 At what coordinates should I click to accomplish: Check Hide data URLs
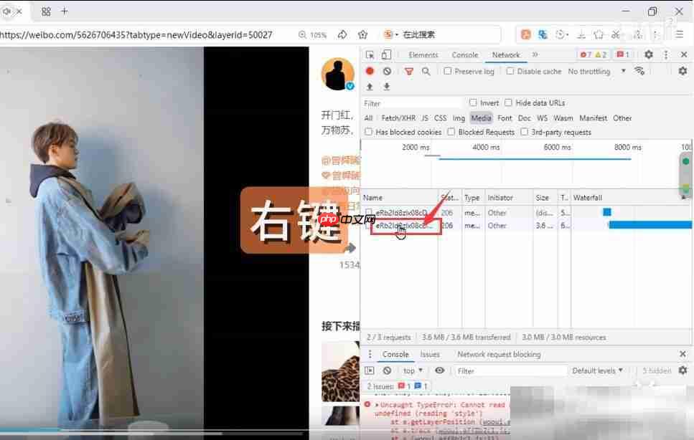(508, 102)
